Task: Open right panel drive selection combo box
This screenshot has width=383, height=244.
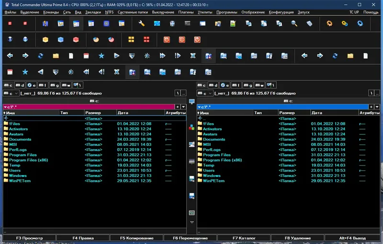Action: coord(205,93)
